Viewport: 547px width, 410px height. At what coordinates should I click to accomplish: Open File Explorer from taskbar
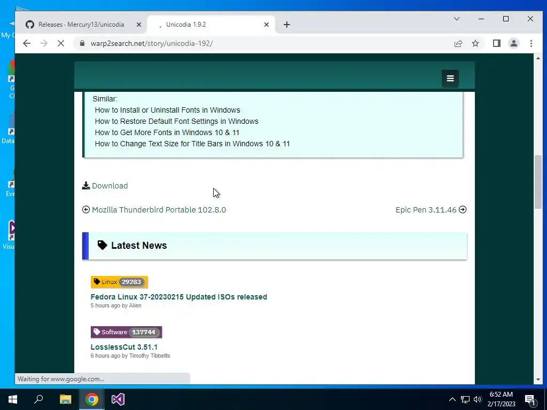pos(65,399)
